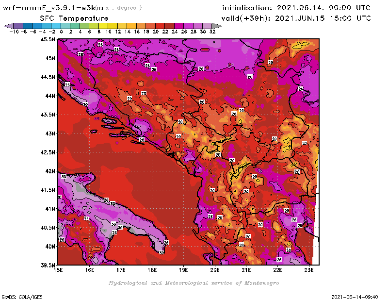
Task: Select the cyan swatch between -2 and 0
Action: point(56,26)
